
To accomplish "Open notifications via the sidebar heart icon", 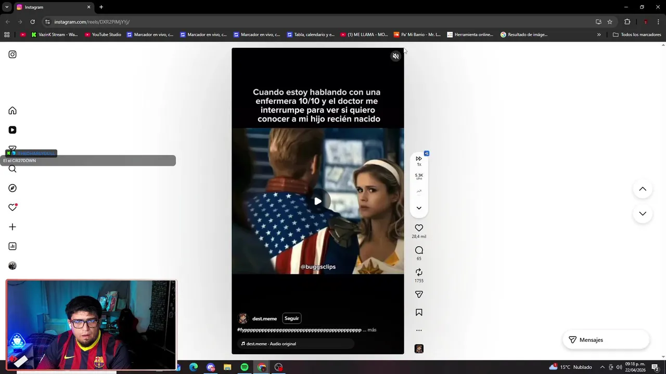I will point(12,207).
